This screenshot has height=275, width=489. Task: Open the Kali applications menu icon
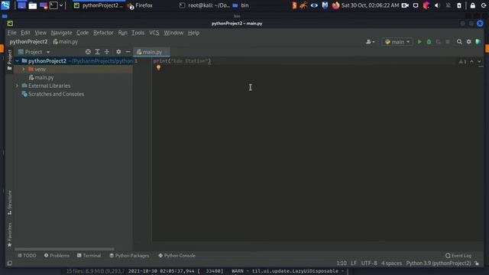point(5,5)
